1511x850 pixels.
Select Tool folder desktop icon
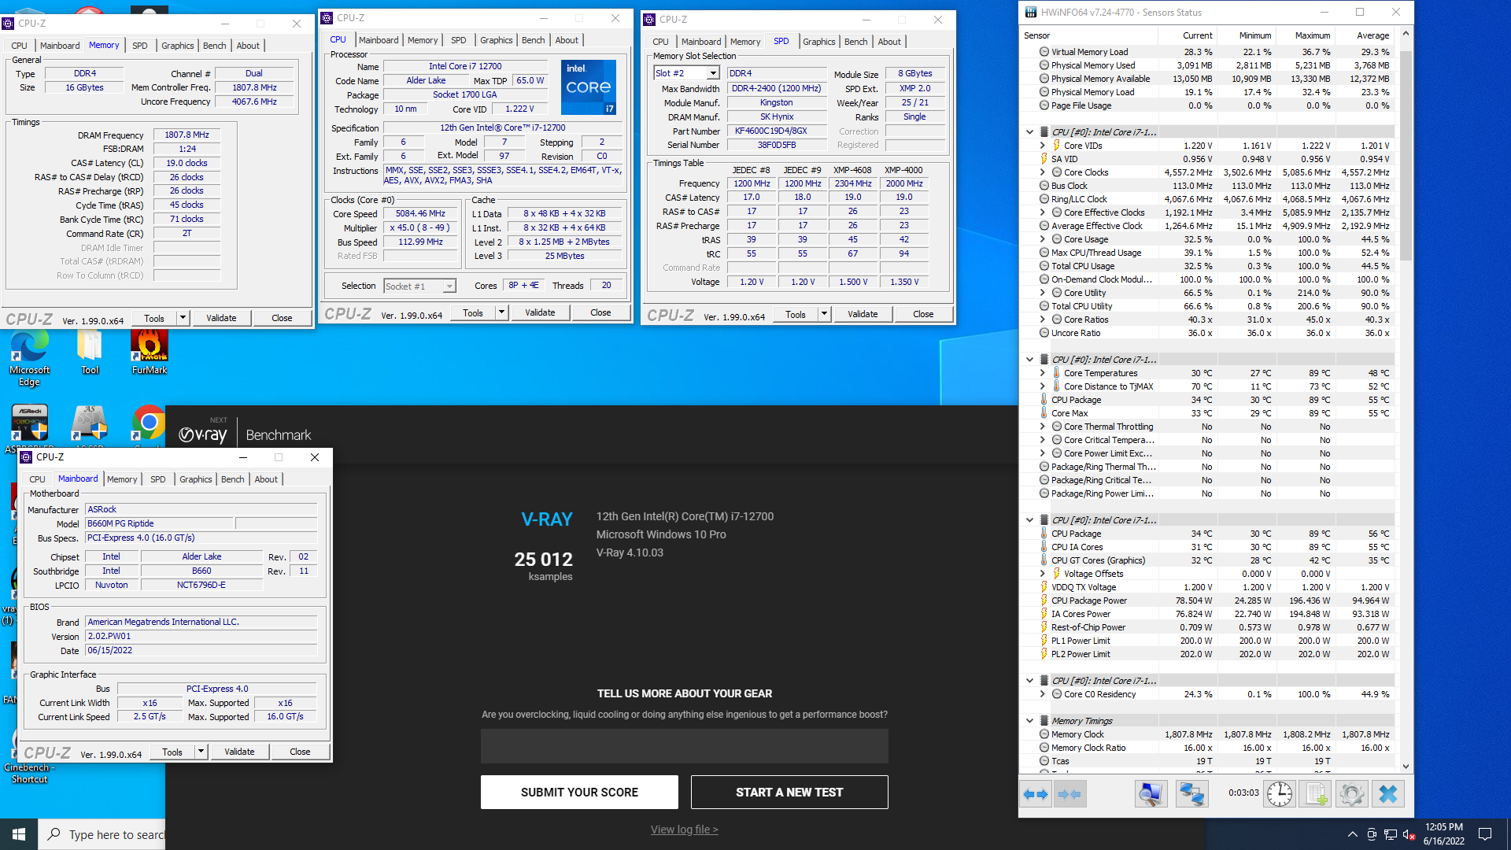[90, 353]
